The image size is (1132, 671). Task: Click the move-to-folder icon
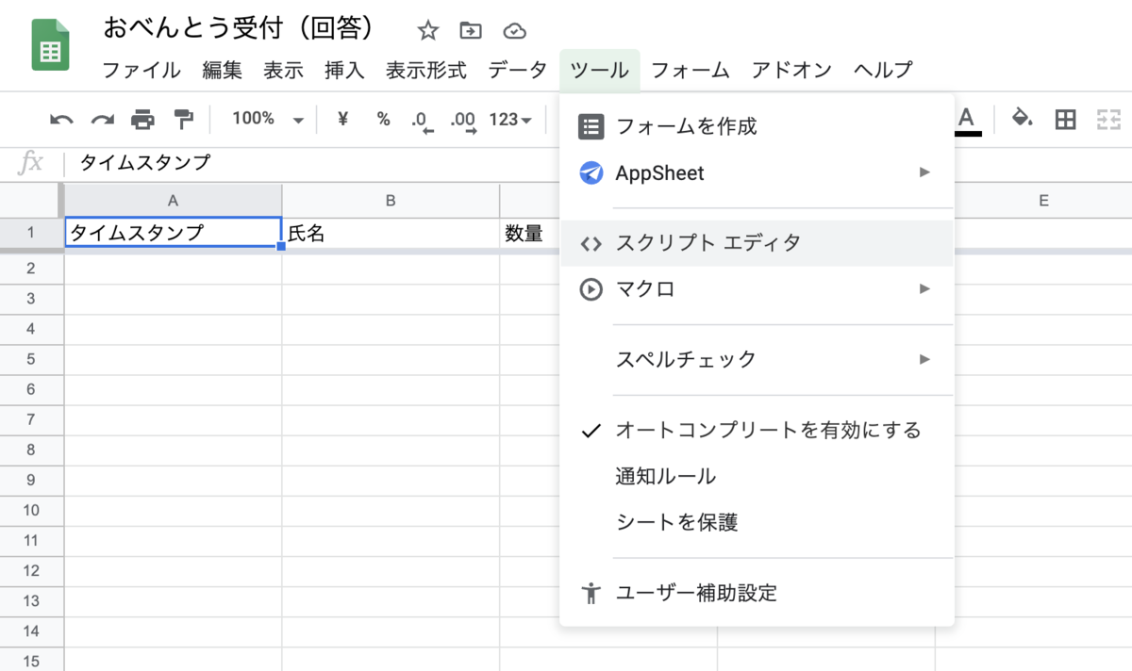pyautogui.click(x=470, y=31)
